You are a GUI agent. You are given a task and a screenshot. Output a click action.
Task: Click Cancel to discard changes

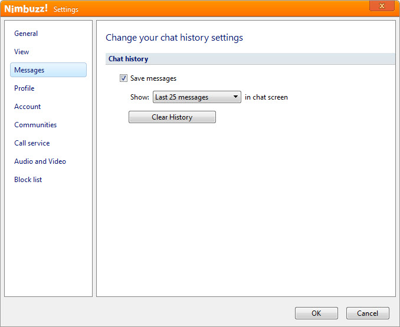(x=368, y=313)
